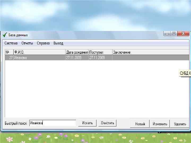The width and height of the screenshot is (191, 143).
Task: Close the База данных window
Action: click(x=183, y=34)
